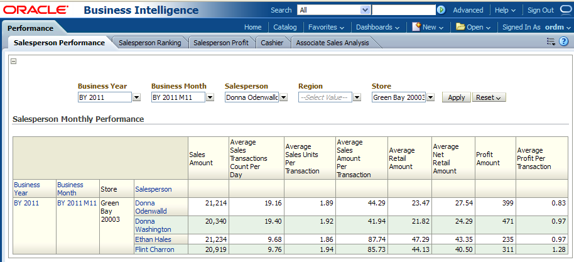Image resolution: width=574 pixels, height=262 pixels.
Task: Expand the Business Year dropdown
Action: (x=136, y=97)
